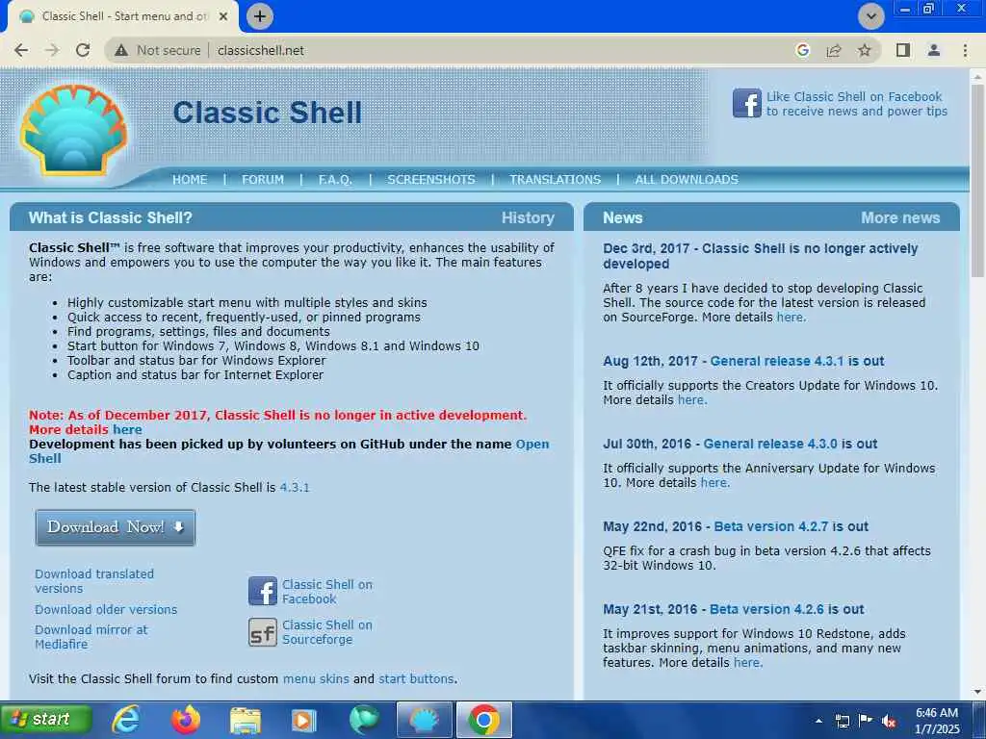Screen dimensions: 986x739
Task: Open SCREENSHOTS in site navigation
Action: [x=431, y=180]
